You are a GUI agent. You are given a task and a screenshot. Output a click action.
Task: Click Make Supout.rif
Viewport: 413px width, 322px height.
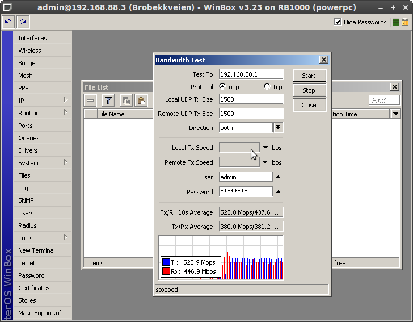43,313
